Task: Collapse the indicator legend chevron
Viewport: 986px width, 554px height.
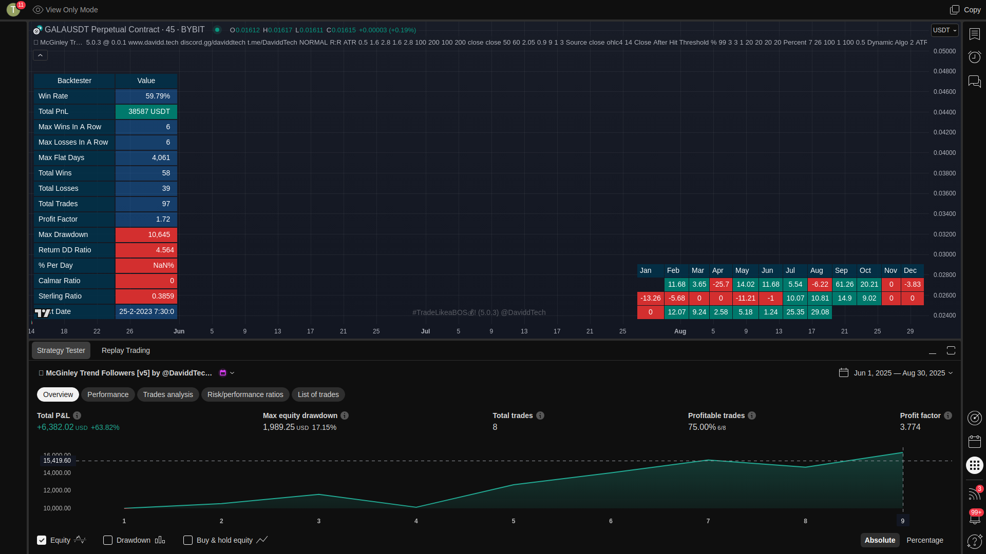Action: [x=40, y=55]
